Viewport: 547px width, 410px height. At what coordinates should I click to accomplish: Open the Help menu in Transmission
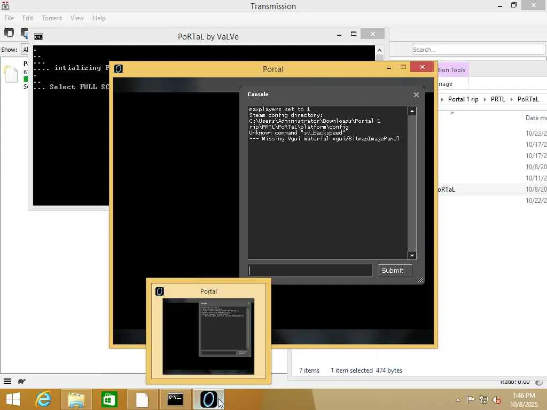(x=99, y=18)
